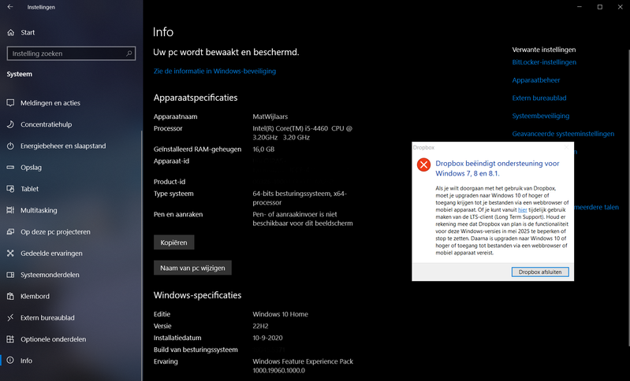The height and width of the screenshot is (381, 630).
Task: Open Energiebeheer en slaapstand icon
Action: 11,146
